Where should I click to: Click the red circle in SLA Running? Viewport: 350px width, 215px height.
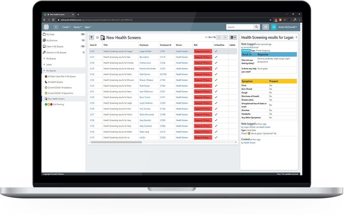pyautogui.click(x=51, y=104)
